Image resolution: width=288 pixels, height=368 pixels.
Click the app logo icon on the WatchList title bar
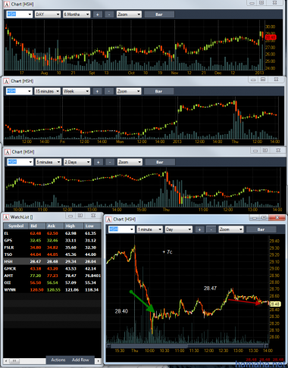(6, 217)
